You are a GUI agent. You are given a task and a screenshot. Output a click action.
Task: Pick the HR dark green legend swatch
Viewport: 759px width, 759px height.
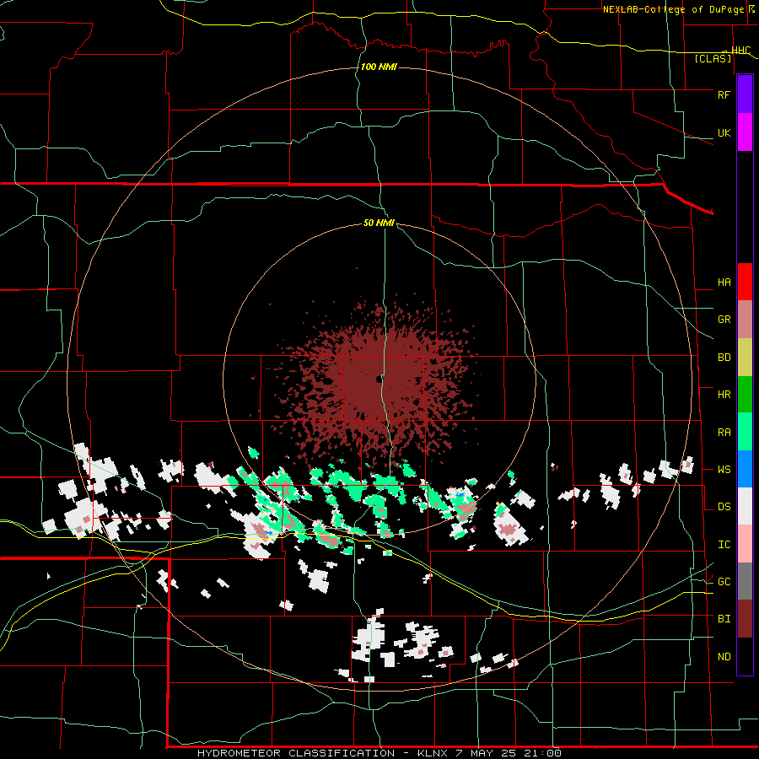click(x=745, y=395)
